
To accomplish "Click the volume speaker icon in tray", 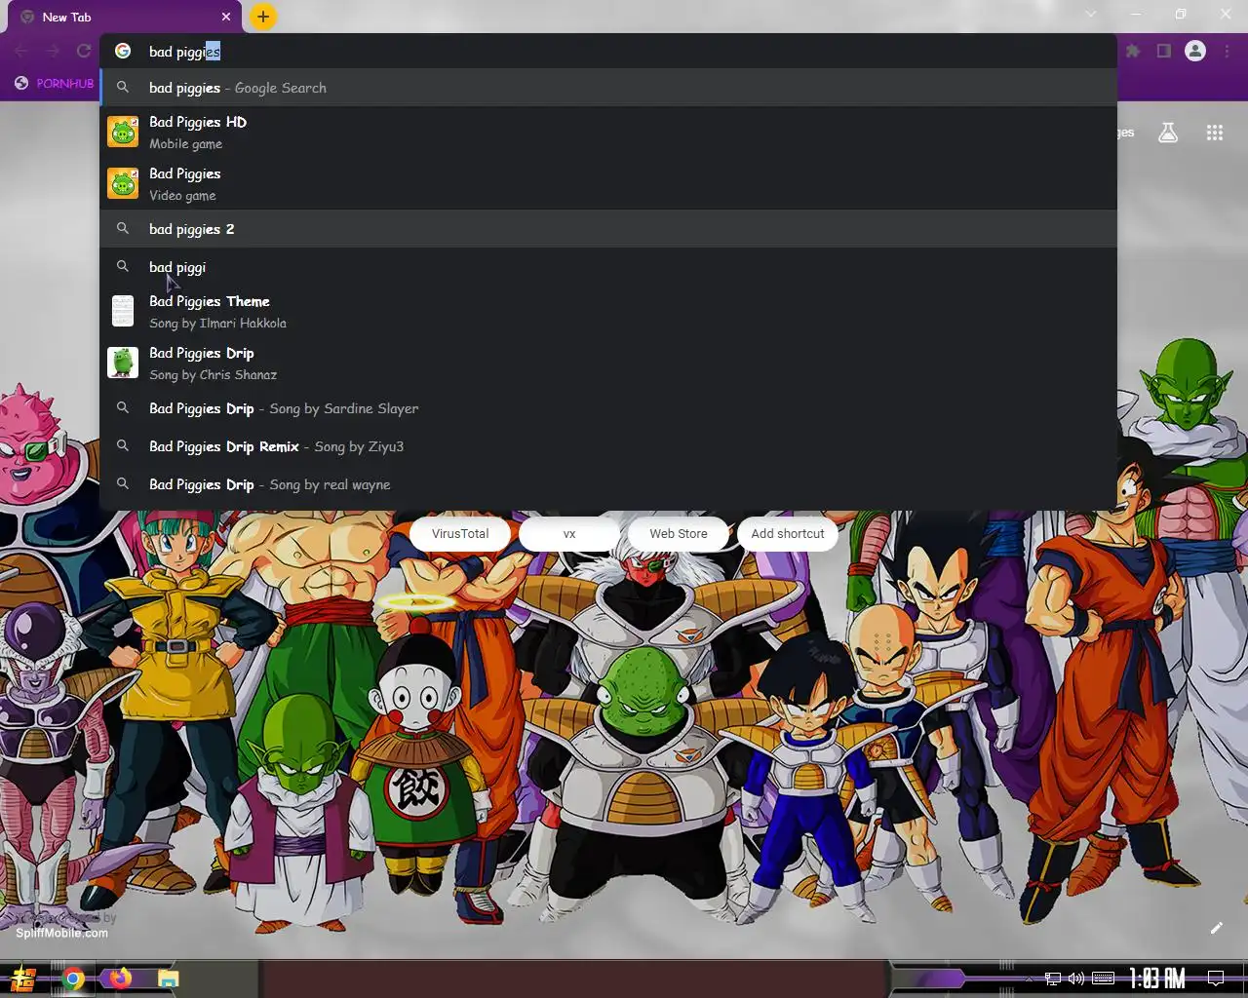I will tap(1076, 979).
